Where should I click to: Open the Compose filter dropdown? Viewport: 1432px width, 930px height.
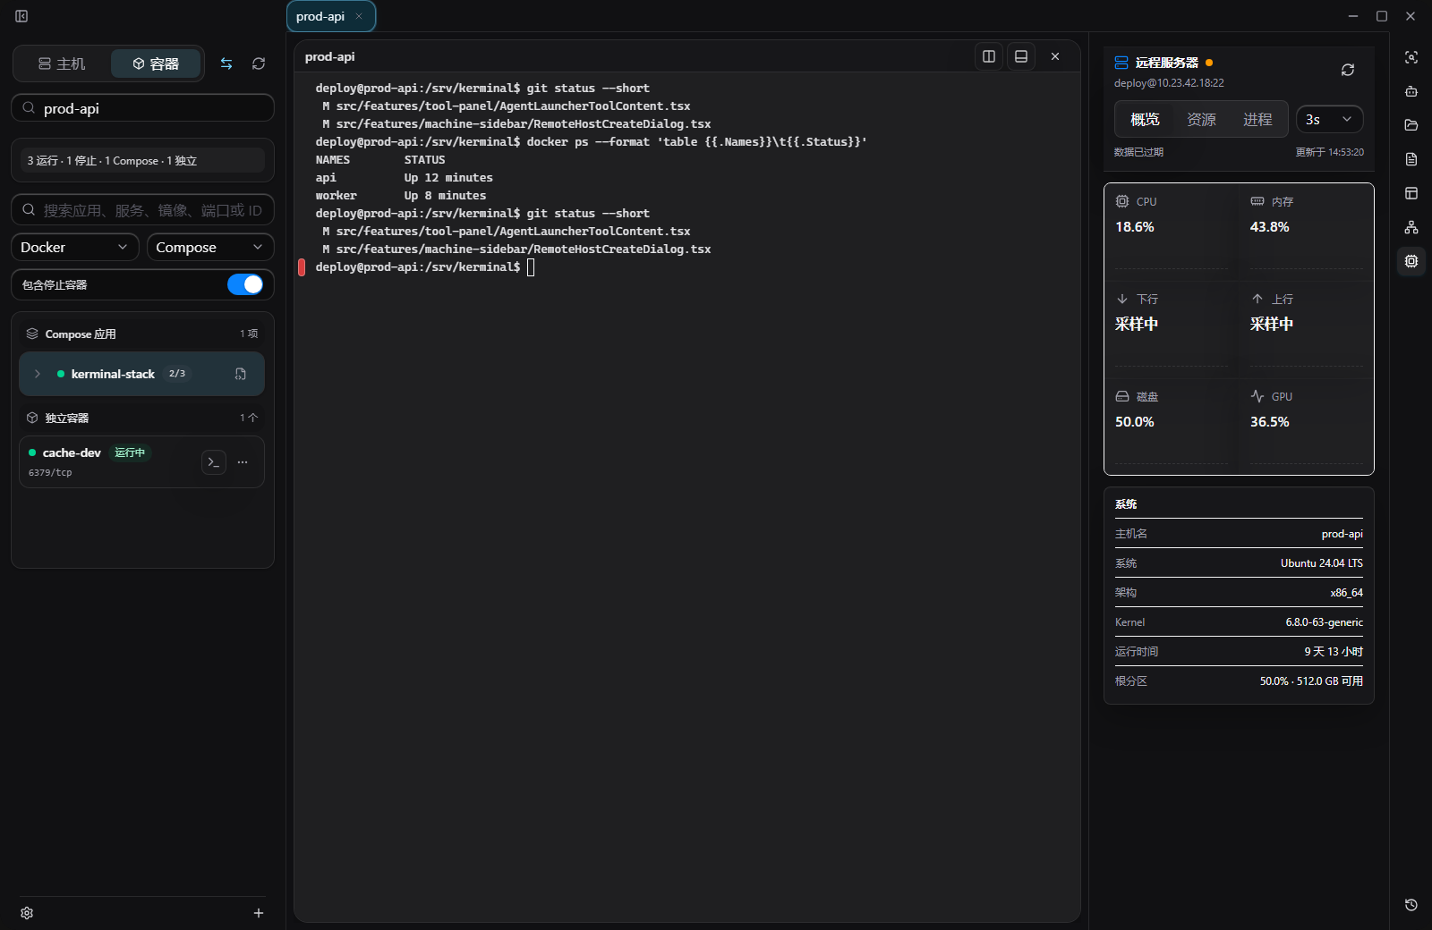pyautogui.click(x=210, y=247)
